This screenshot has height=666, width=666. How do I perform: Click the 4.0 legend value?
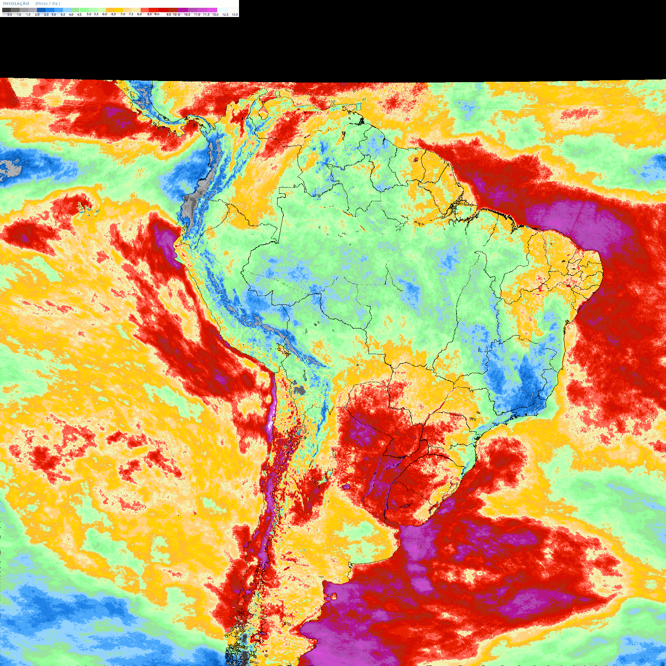point(71,14)
